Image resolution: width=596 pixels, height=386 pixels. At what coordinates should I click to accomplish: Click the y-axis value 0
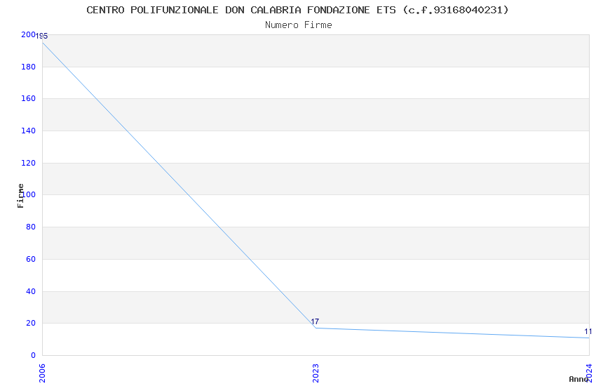(33, 356)
